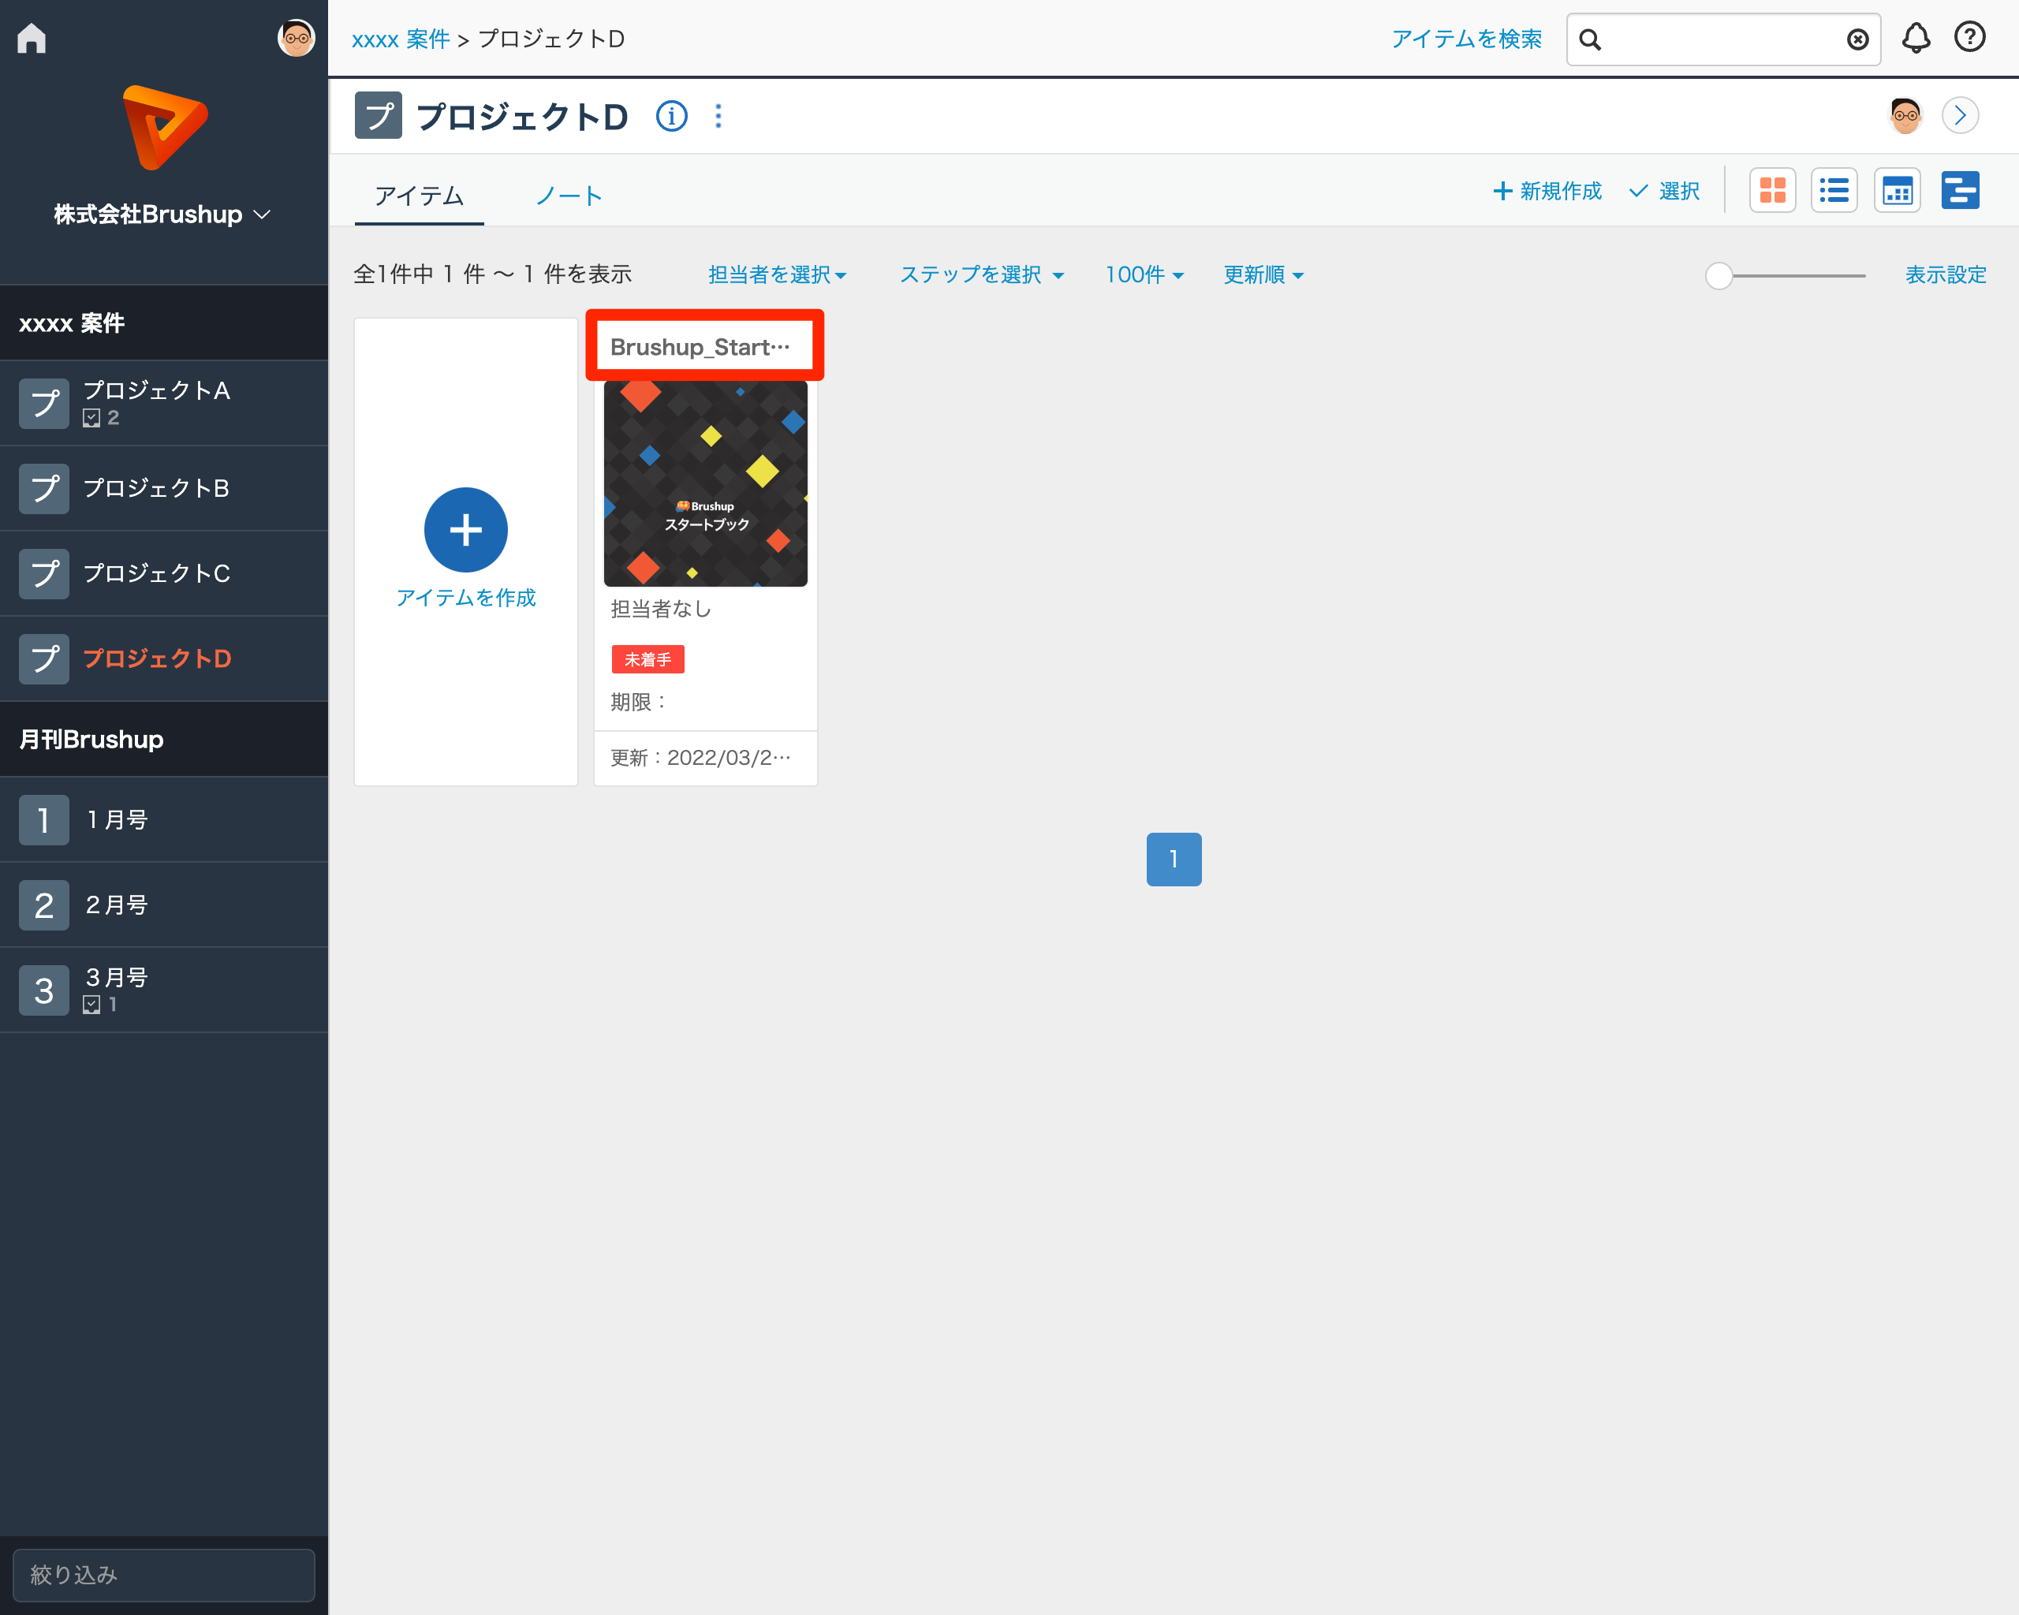Switch to Gantt chart view

tap(1960, 191)
